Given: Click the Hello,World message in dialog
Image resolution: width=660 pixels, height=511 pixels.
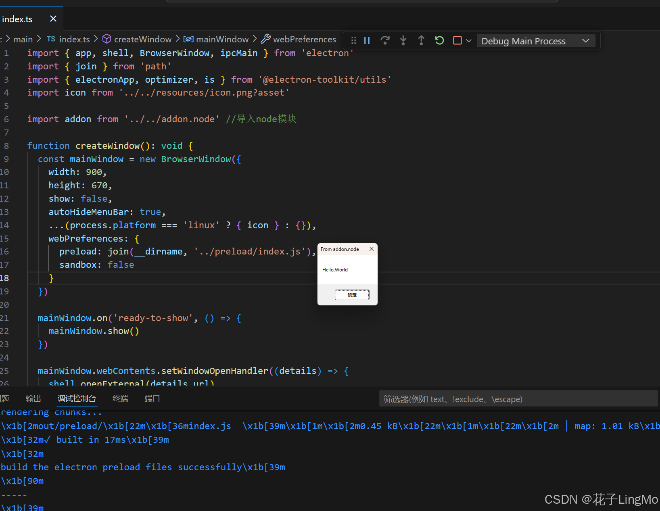Looking at the screenshot, I should [x=335, y=270].
